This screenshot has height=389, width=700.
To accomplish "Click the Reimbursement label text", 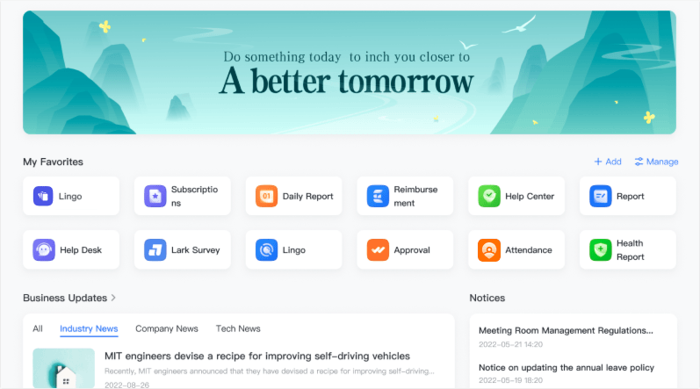I will click(415, 197).
